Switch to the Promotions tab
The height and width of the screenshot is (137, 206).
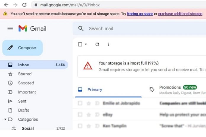(170, 88)
